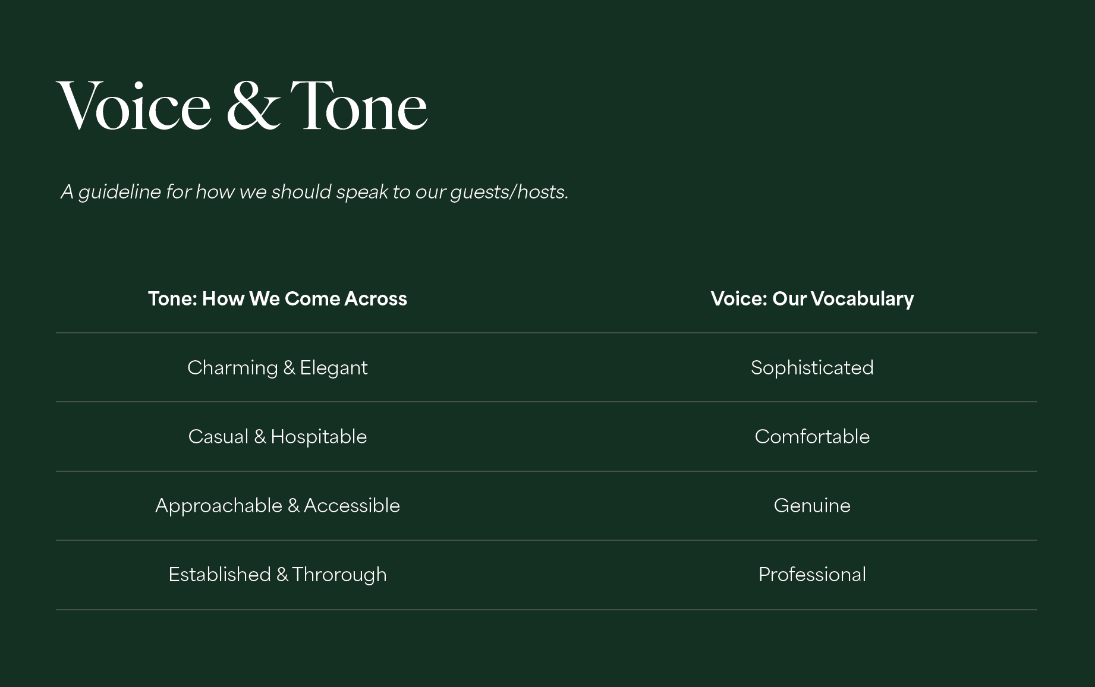1095x687 pixels.
Task: Click the Sophisticated cell
Action: 812,368
